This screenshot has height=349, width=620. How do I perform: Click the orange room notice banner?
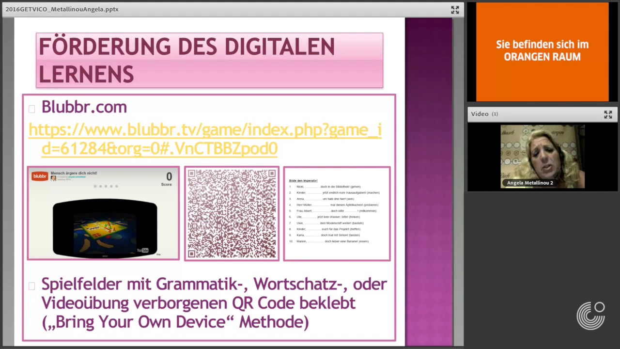click(x=542, y=51)
